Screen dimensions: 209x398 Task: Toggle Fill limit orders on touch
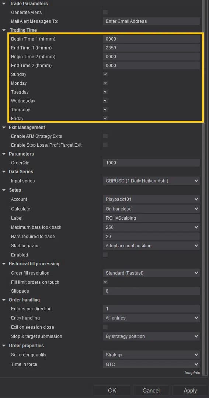click(x=105, y=282)
